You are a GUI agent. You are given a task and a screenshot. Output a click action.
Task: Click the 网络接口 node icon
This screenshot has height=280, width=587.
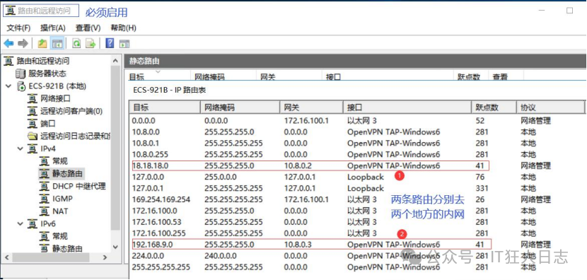[x=33, y=99]
